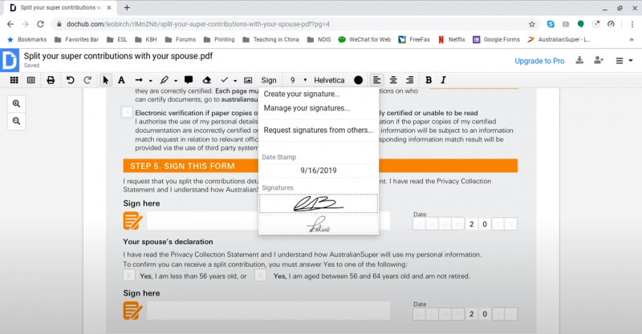The image size is (642, 334).
Task: Click the insert image tool
Action: 248,80
